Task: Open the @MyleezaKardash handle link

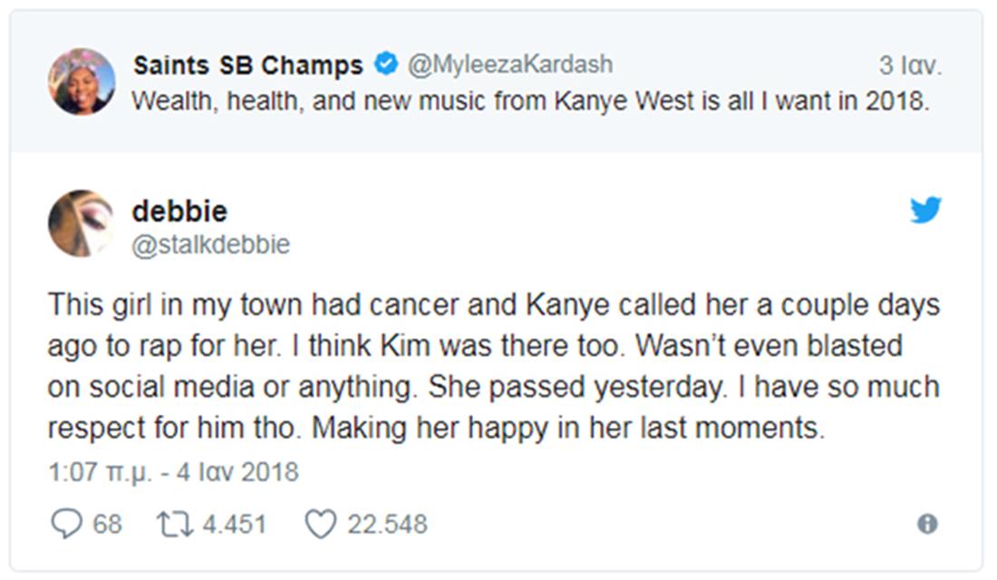Action: coord(509,65)
